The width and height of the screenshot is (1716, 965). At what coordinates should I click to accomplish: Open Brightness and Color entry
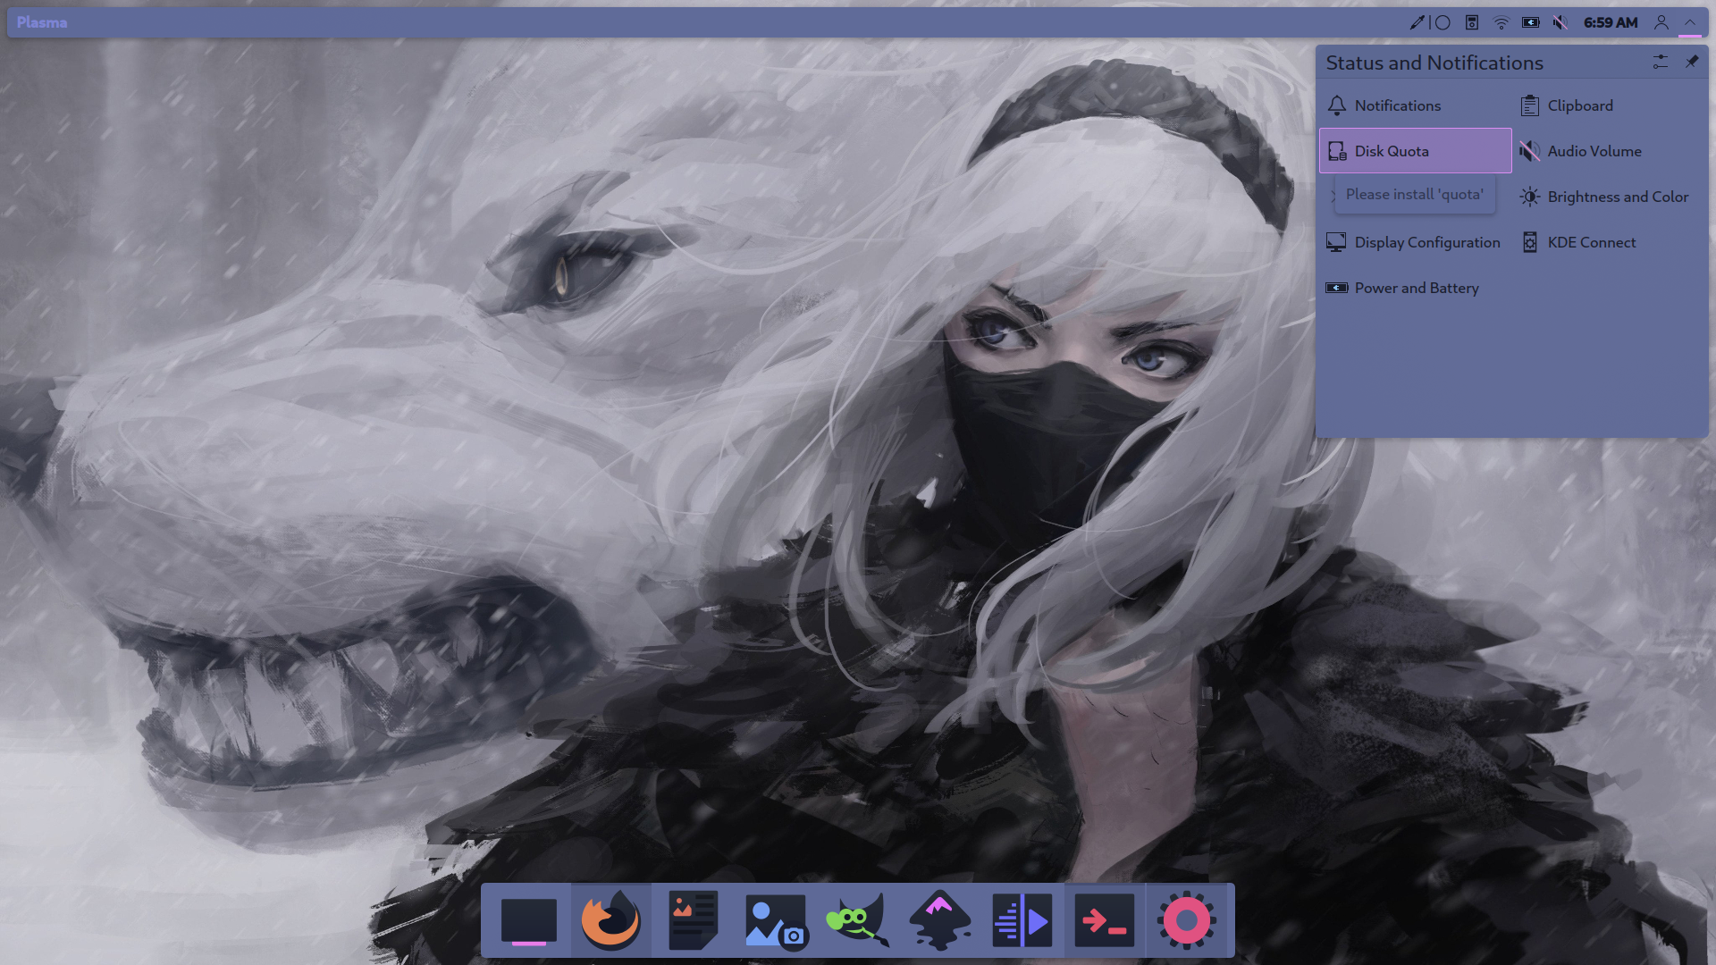point(1608,197)
